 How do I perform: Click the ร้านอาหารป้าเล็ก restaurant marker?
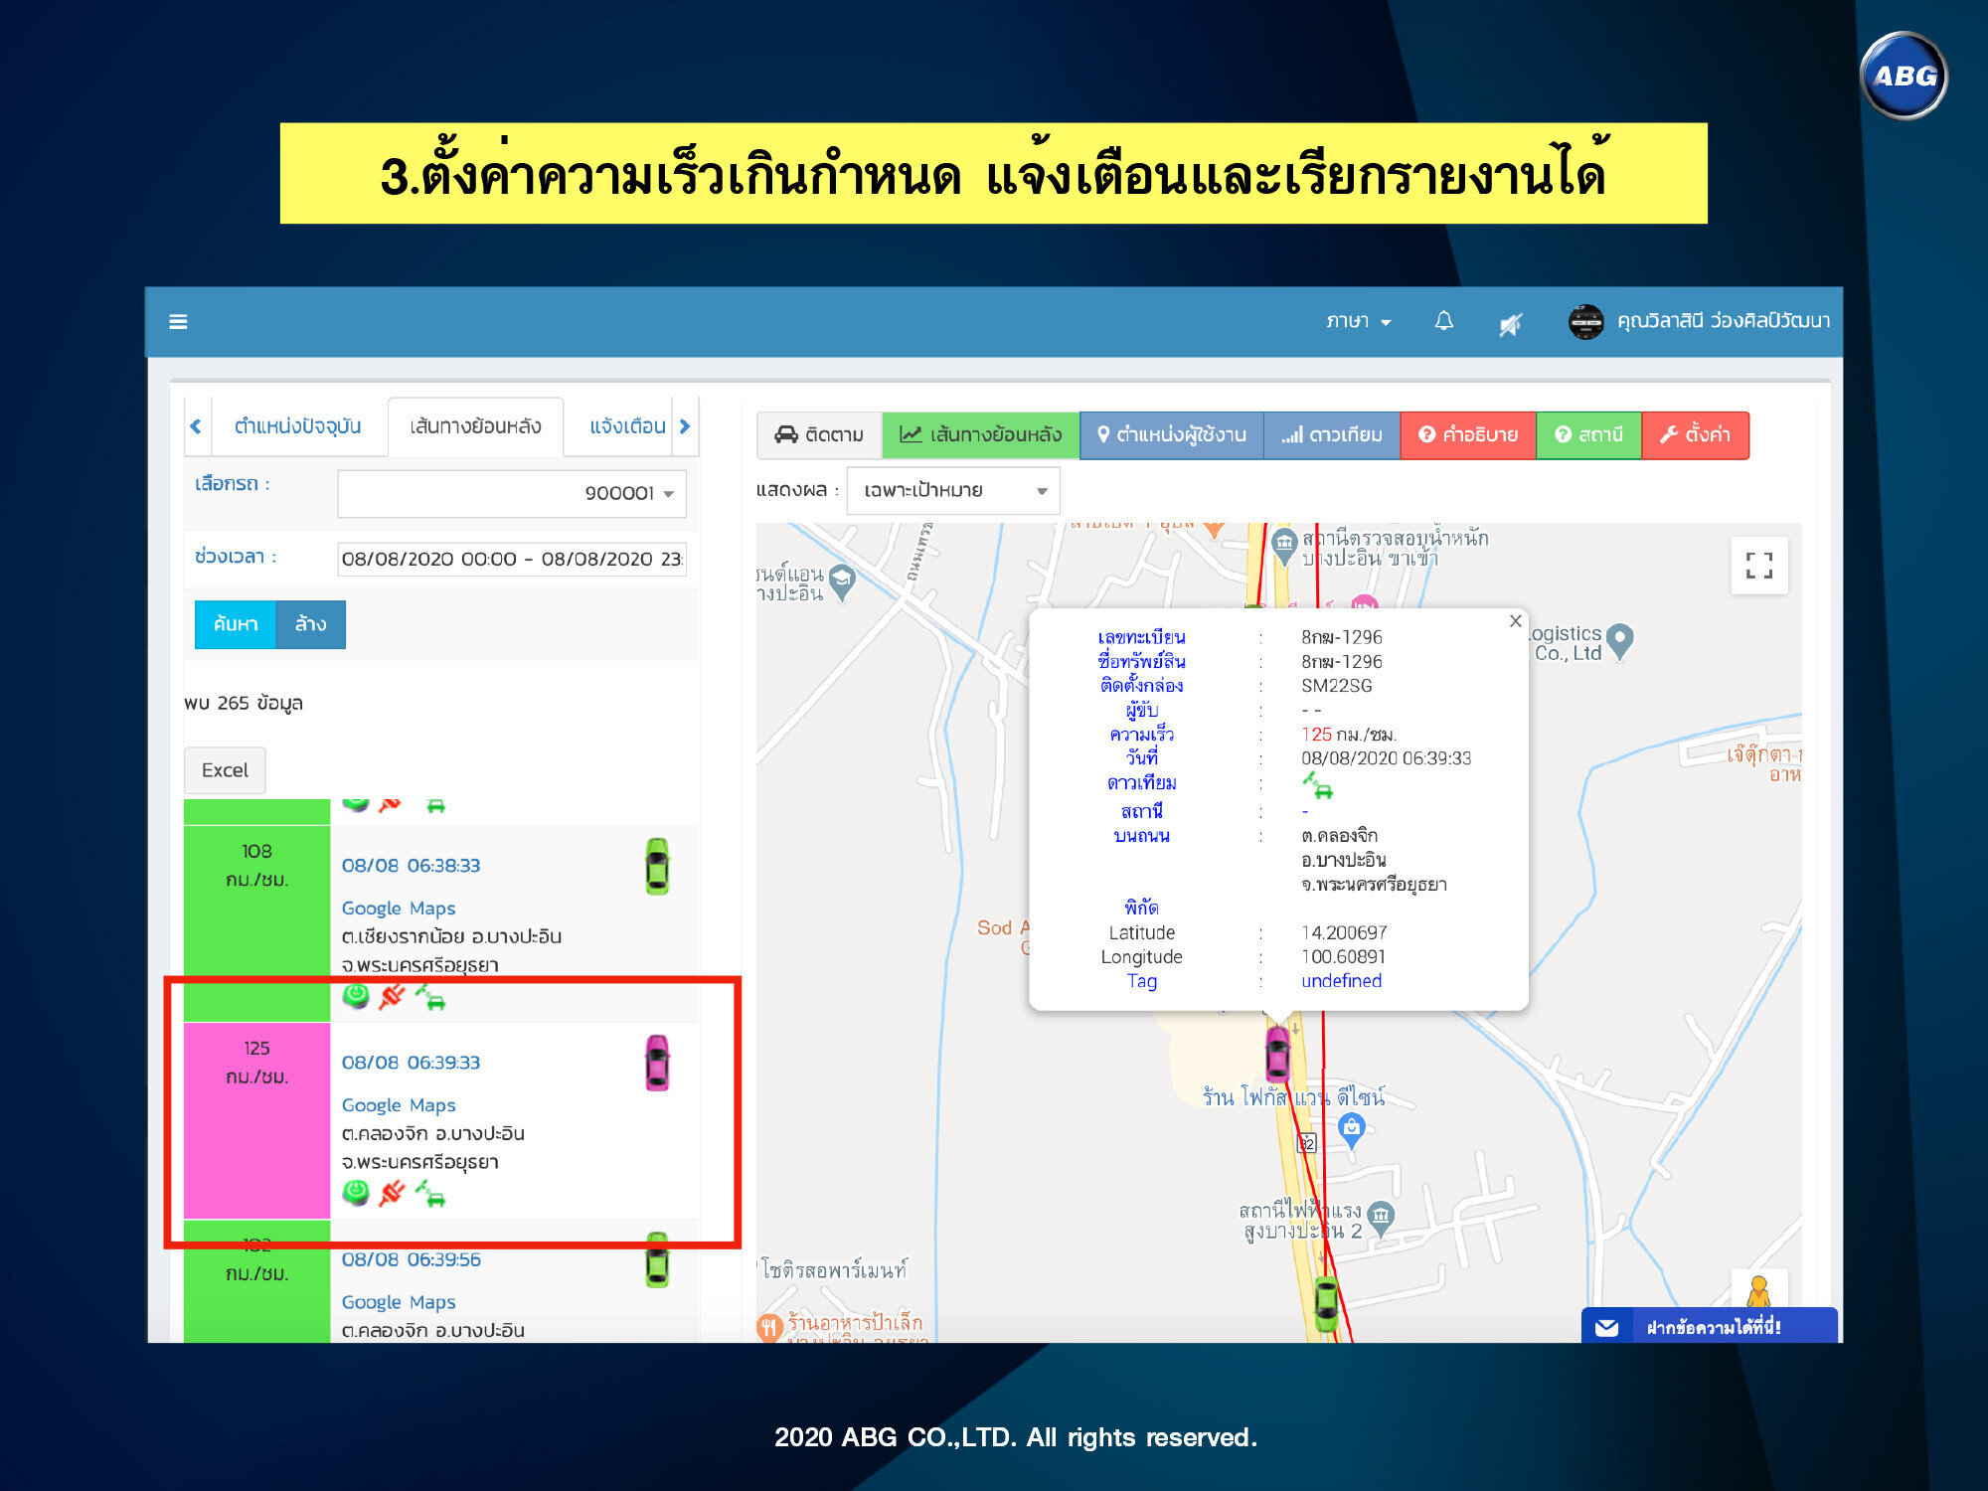pyautogui.click(x=769, y=1328)
